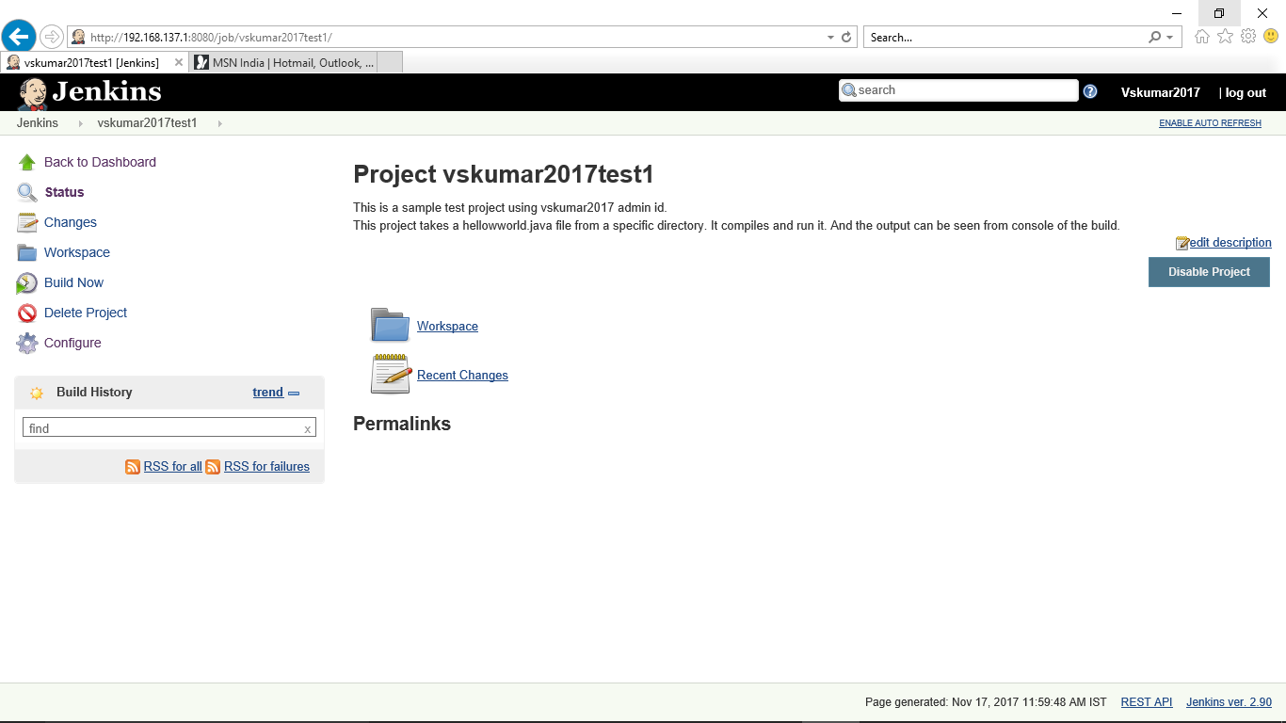1286x723 pixels.
Task: Open Recent Changes via its notepad icon
Action: (x=390, y=373)
